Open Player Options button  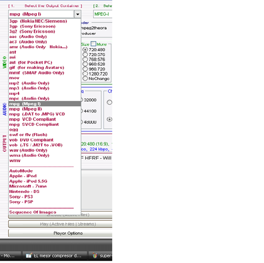pos(60,233)
